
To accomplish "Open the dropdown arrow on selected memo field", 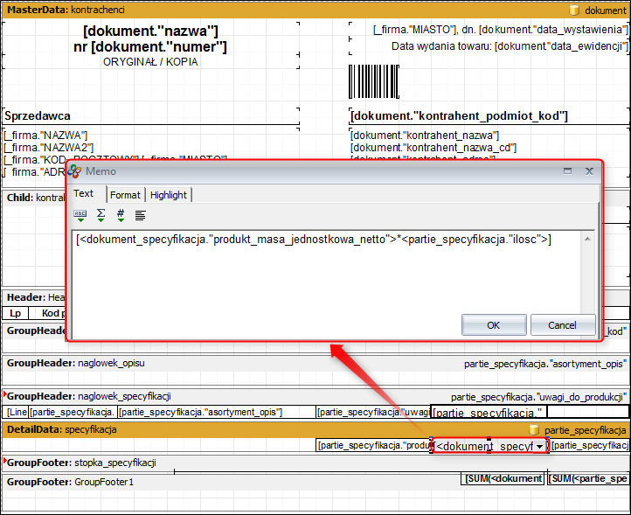I will 540,447.
